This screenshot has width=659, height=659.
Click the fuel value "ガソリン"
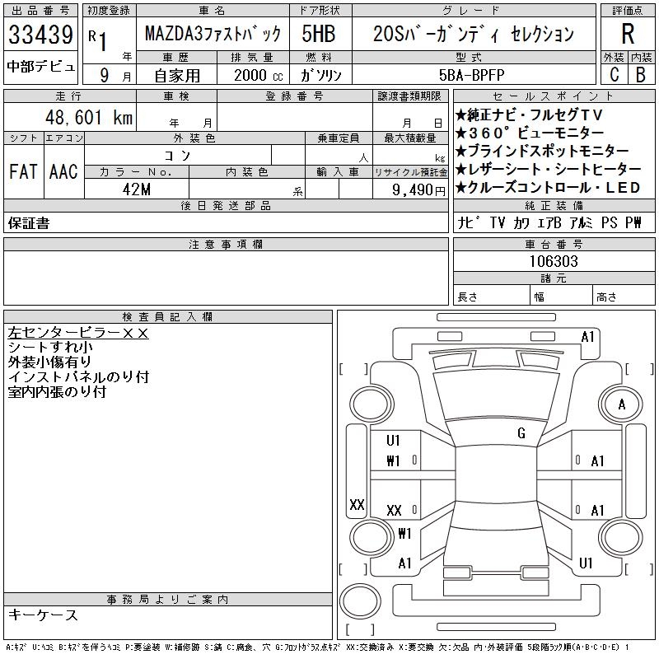[x=320, y=75]
